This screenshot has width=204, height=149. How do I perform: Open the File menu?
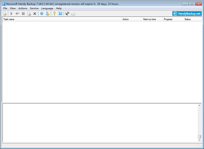click(5, 8)
